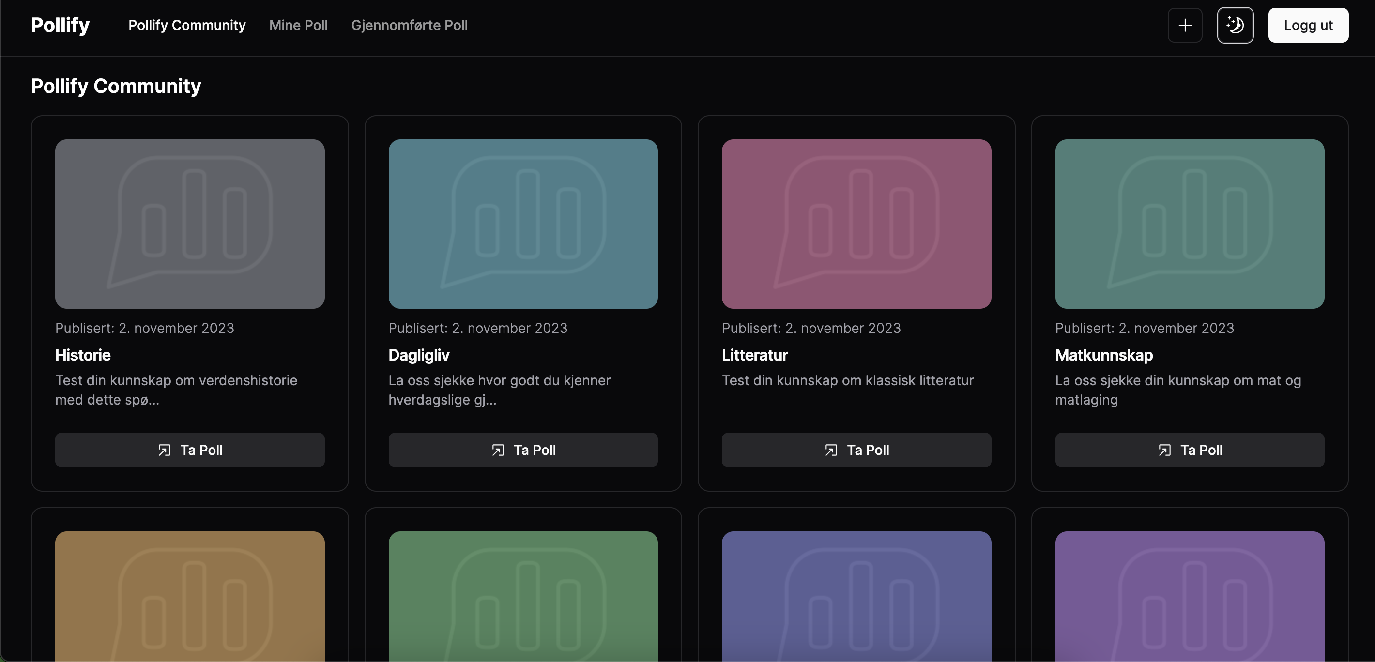Click the Logg ut button
Screen dimensions: 1375x662
[x=1308, y=25]
